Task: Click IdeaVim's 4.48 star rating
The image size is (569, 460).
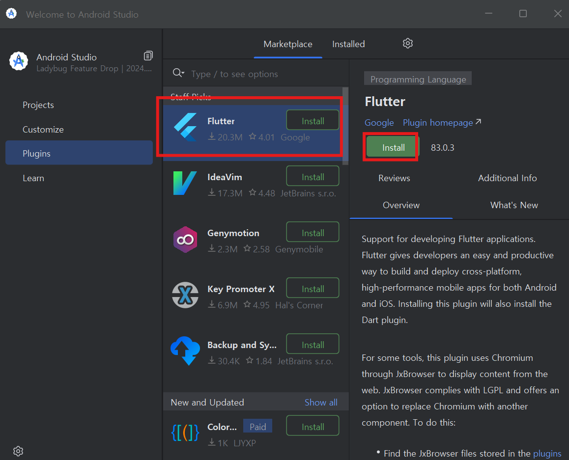Action: 262,193
